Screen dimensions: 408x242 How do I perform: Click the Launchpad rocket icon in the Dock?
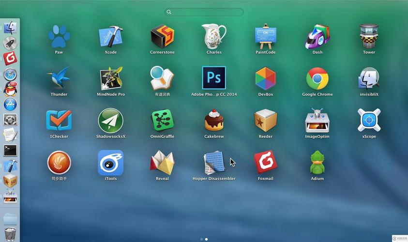10,43
